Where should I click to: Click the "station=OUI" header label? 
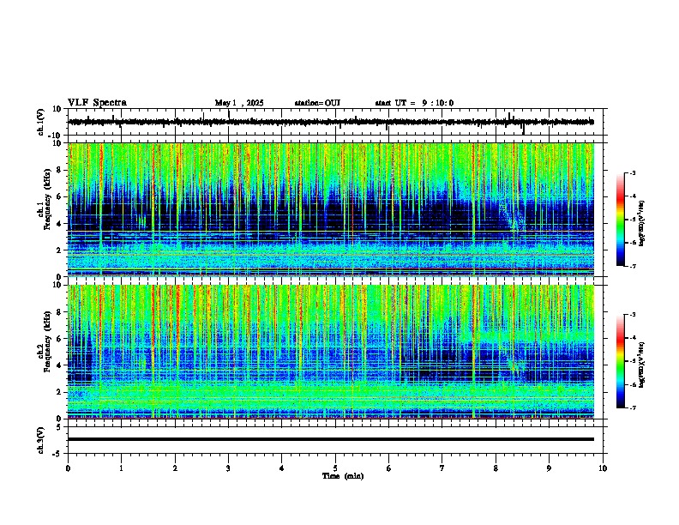pos(317,103)
